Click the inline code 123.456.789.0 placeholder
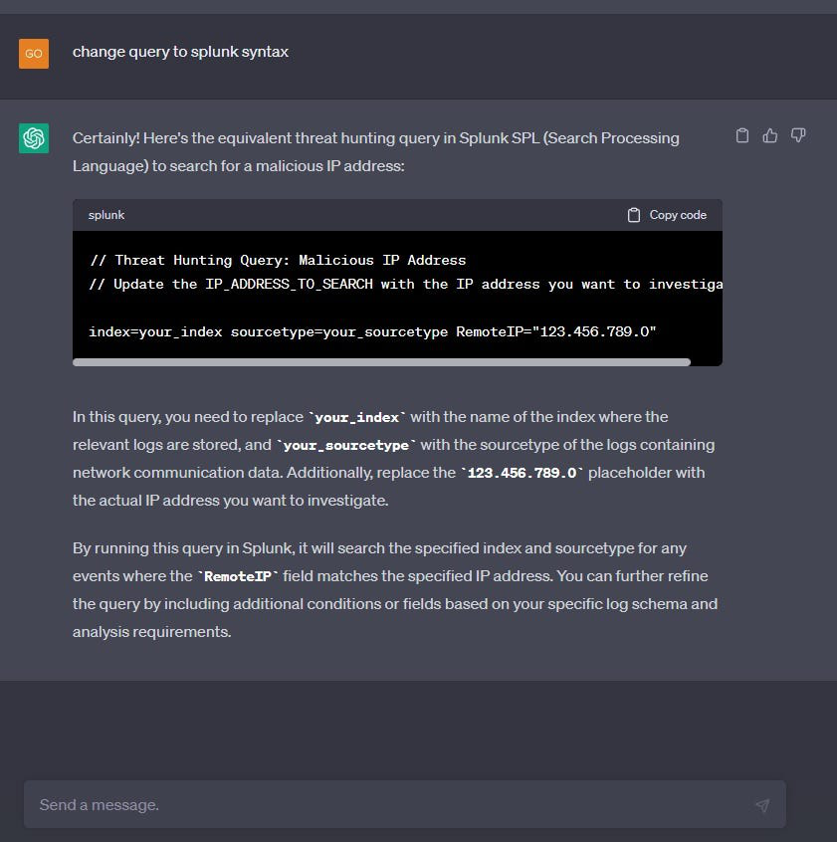 [x=522, y=473]
